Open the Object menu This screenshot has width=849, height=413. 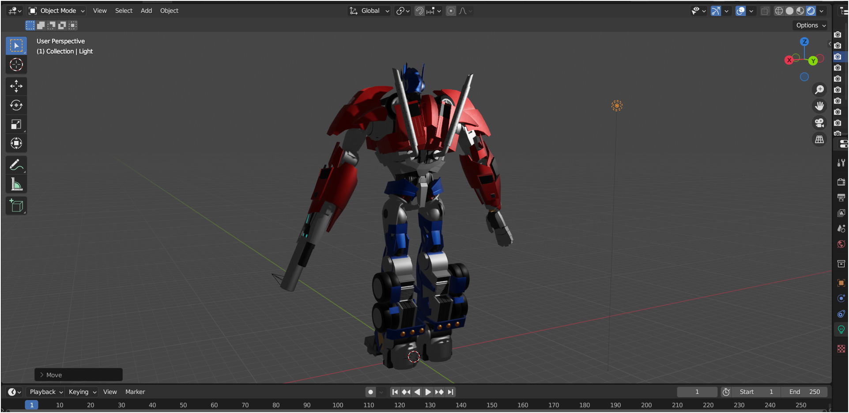point(169,11)
